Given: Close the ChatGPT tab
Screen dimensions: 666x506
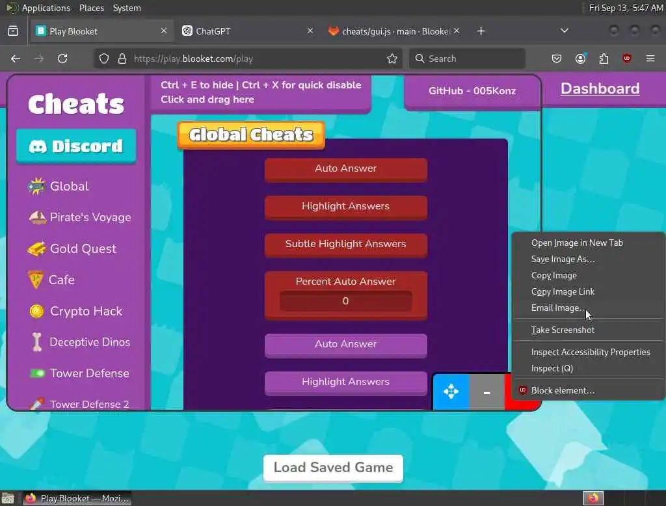Looking at the screenshot, I should tap(310, 31).
